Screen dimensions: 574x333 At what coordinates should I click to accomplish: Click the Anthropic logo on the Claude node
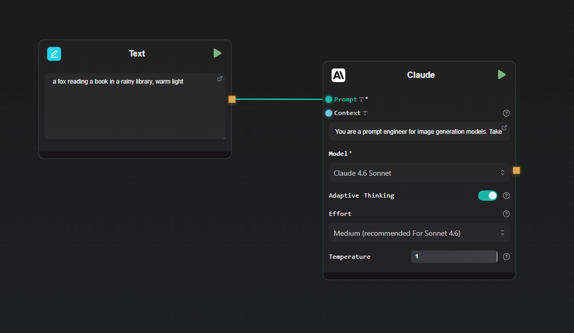(338, 75)
